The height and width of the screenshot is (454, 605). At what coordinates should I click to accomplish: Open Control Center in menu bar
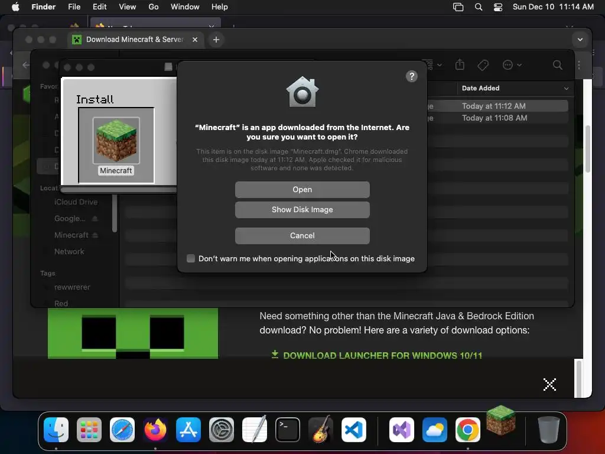coord(498,7)
